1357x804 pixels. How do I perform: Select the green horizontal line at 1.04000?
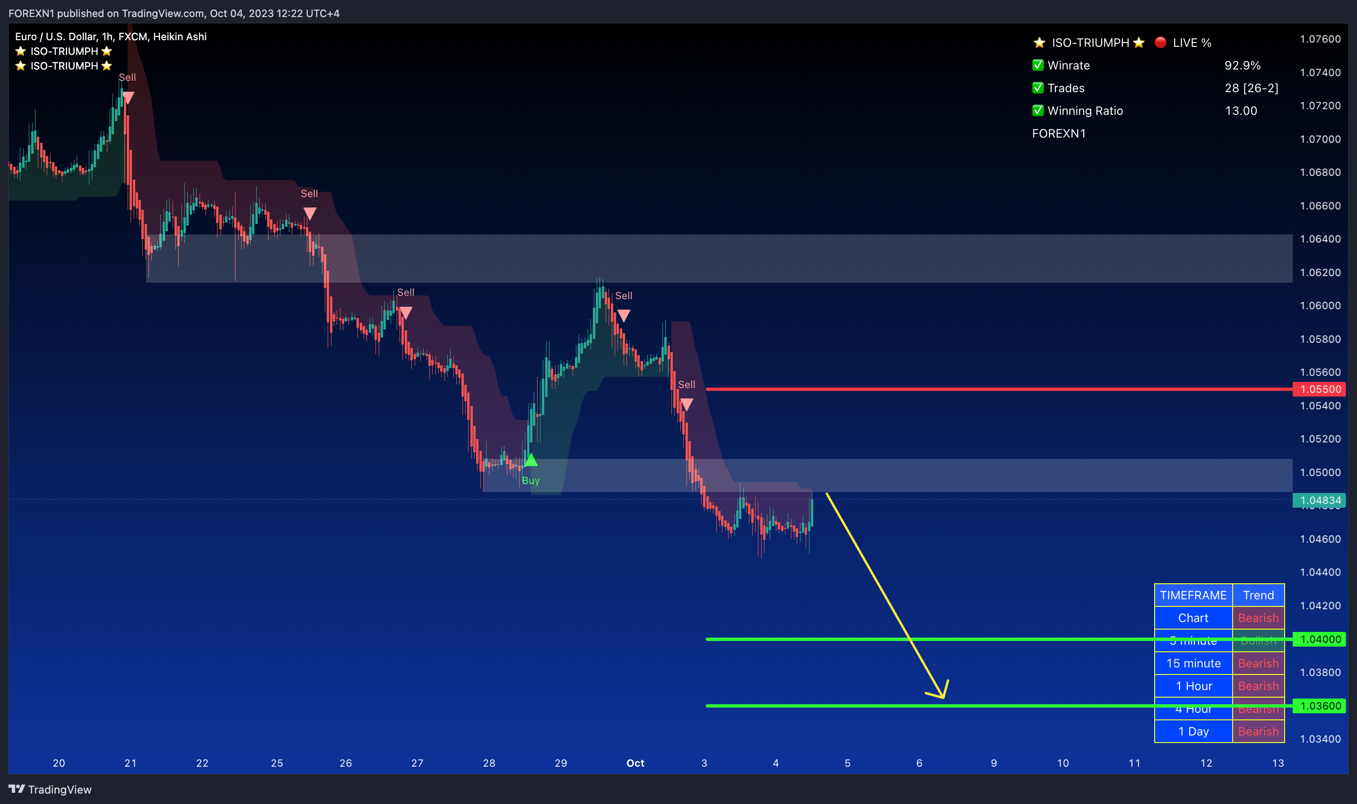999,640
